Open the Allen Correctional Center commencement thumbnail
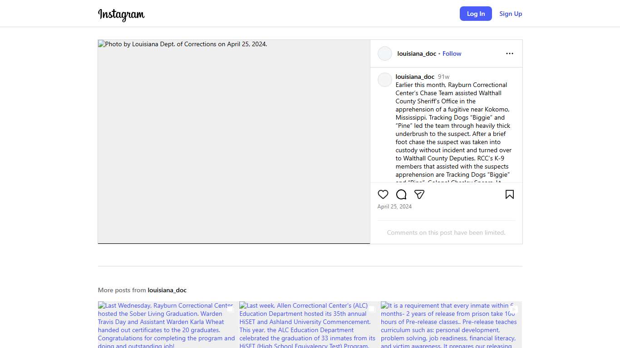 [308, 325]
